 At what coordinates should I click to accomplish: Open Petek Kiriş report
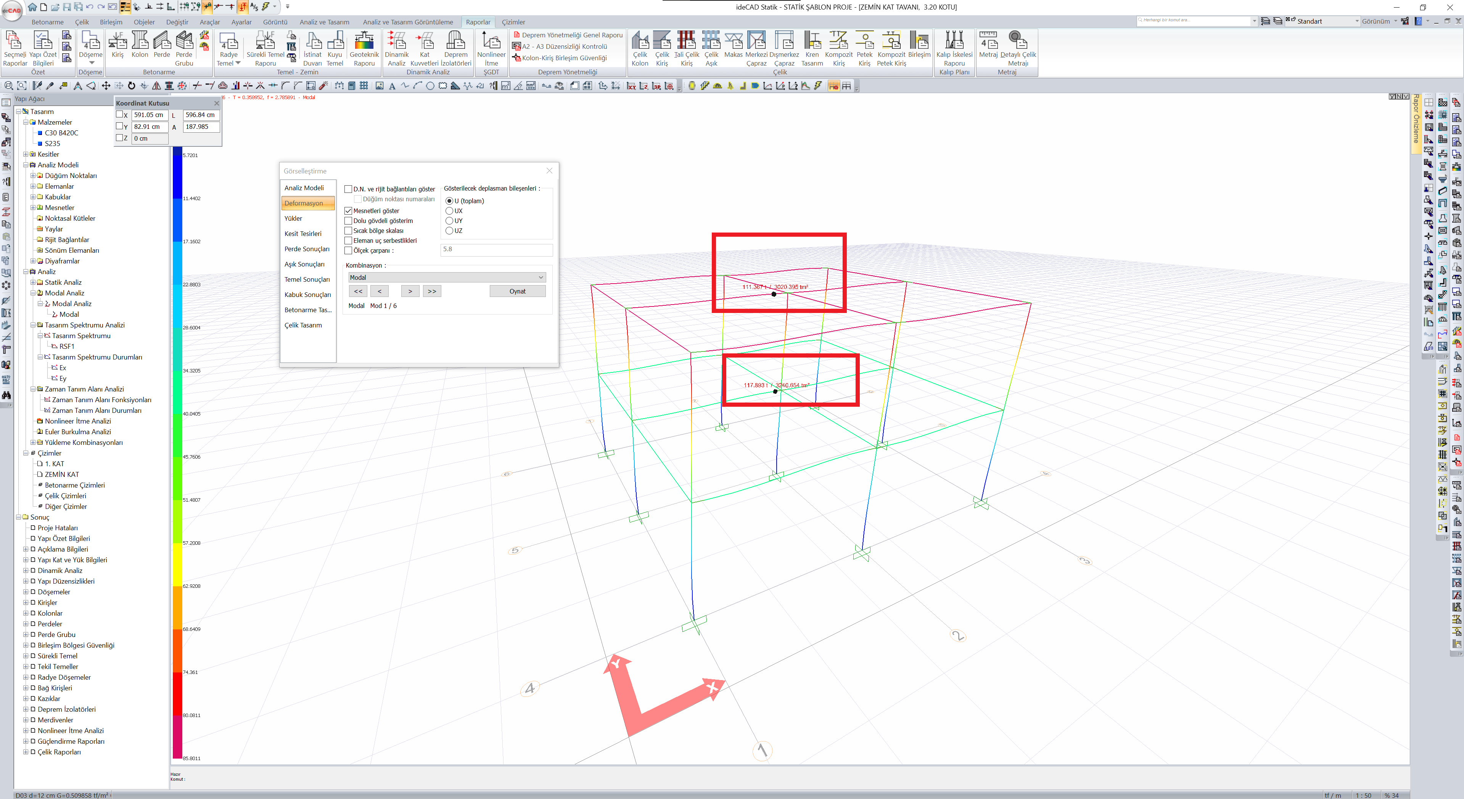click(864, 49)
